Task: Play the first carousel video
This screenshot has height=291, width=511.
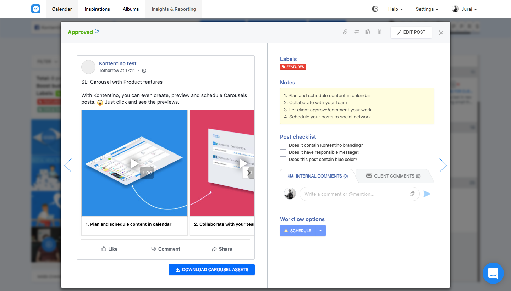Action: (134, 163)
